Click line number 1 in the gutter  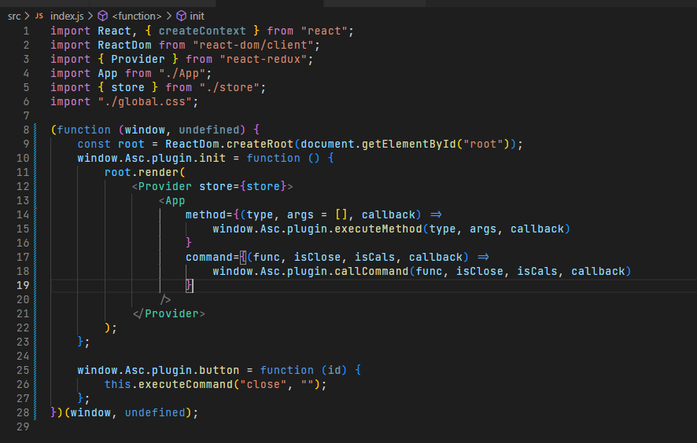pyautogui.click(x=26, y=31)
